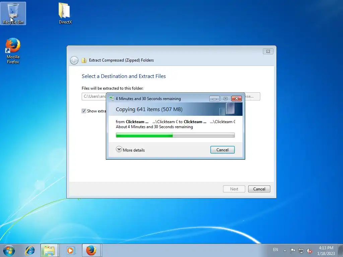Viewport: 343px width, 257px height.
Task: Click the destination folder path field
Action: click(x=94, y=96)
